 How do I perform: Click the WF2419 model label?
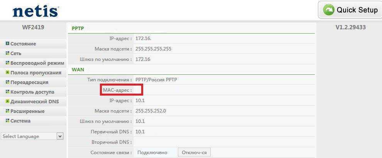(x=33, y=27)
